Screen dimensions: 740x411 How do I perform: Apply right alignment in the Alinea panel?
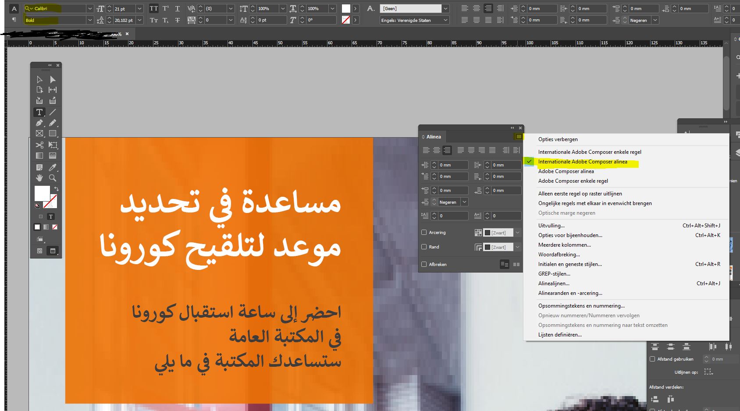pos(447,150)
